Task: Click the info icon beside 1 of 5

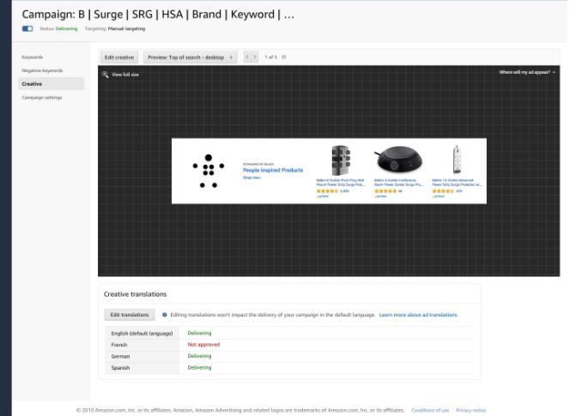Action: (283, 57)
